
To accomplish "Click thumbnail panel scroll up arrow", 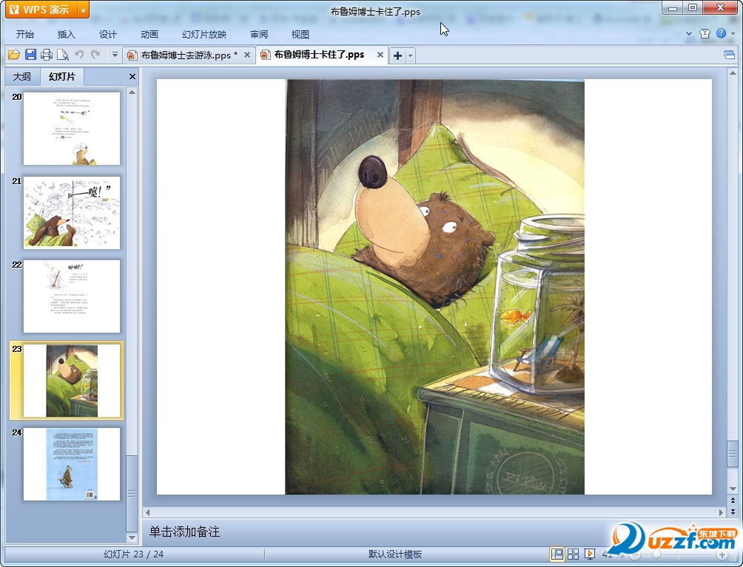I will pyautogui.click(x=132, y=92).
